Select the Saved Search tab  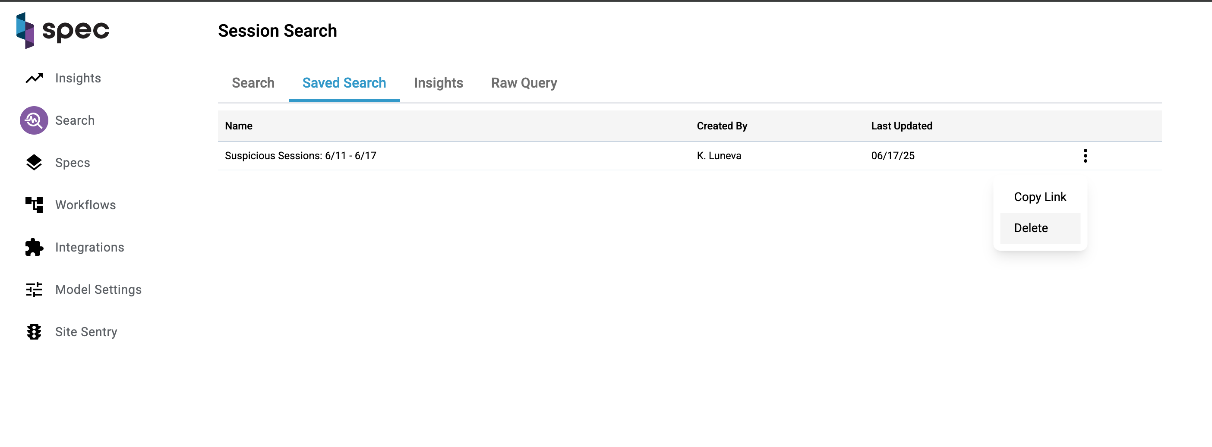[344, 83]
